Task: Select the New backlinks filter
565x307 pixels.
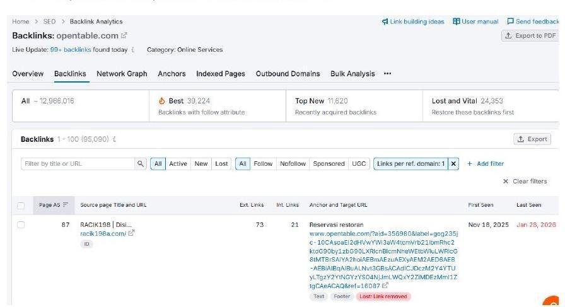Action: click(x=201, y=164)
